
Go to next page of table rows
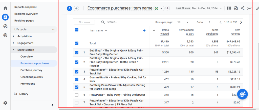click(x=241, y=22)
